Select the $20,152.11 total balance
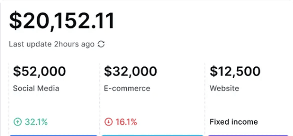This screenshot has height=136, width=293. click(62, 21)
